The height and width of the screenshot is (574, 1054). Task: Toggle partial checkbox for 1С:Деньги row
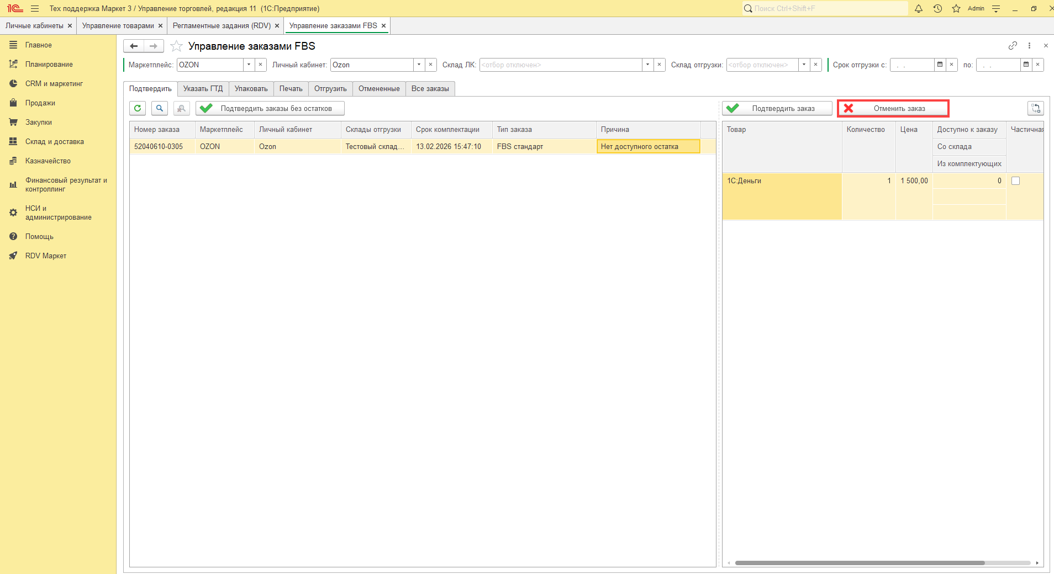(1015, 181)
